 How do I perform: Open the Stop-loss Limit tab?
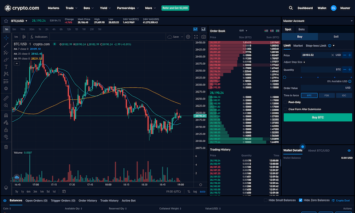[x=316, y=46]
